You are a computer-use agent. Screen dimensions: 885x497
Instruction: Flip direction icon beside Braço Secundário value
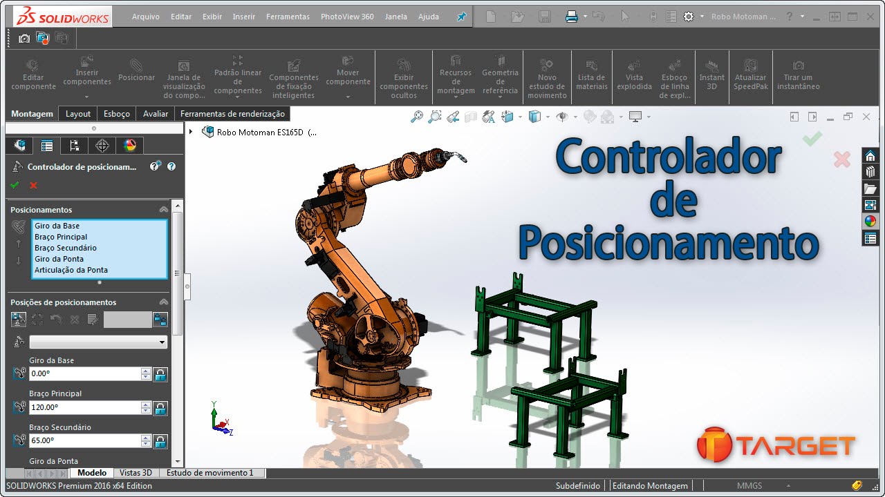pyautogui.click(x=19, y=440)
